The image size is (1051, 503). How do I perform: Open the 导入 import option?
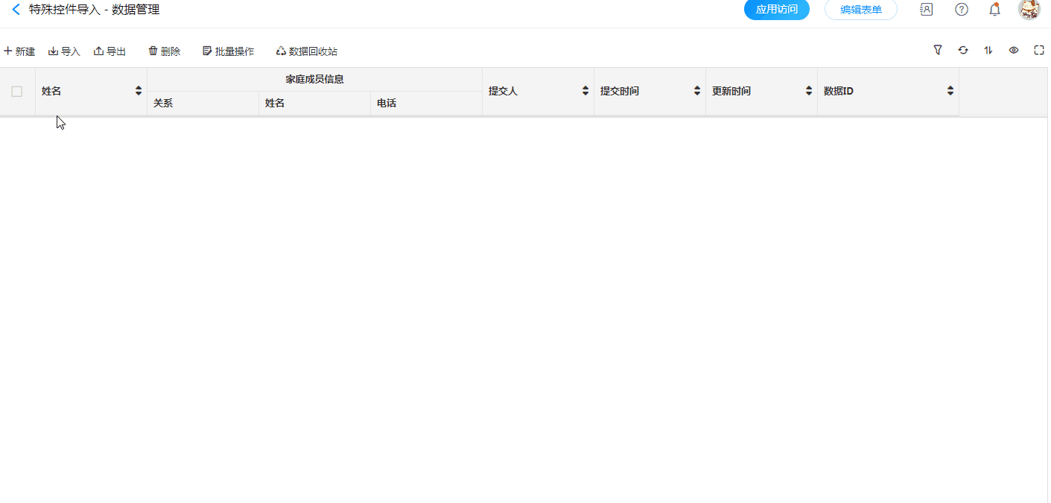(64, 51)
